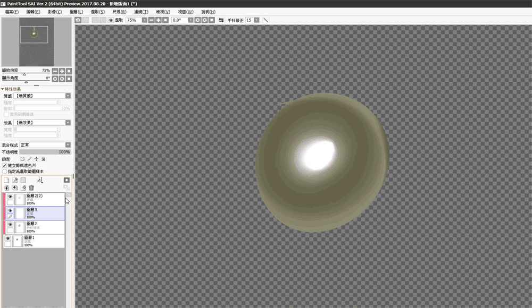532x308 pixels.
Task: Uncheck the 建立剪裁遮色片 checkbox
Action: tap(5, 166)
